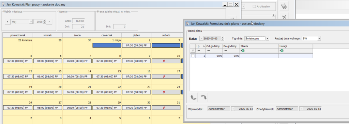Tick the checkbox in row 1
The width and height of the screenshot is (349, 124).
pos(193,56)
